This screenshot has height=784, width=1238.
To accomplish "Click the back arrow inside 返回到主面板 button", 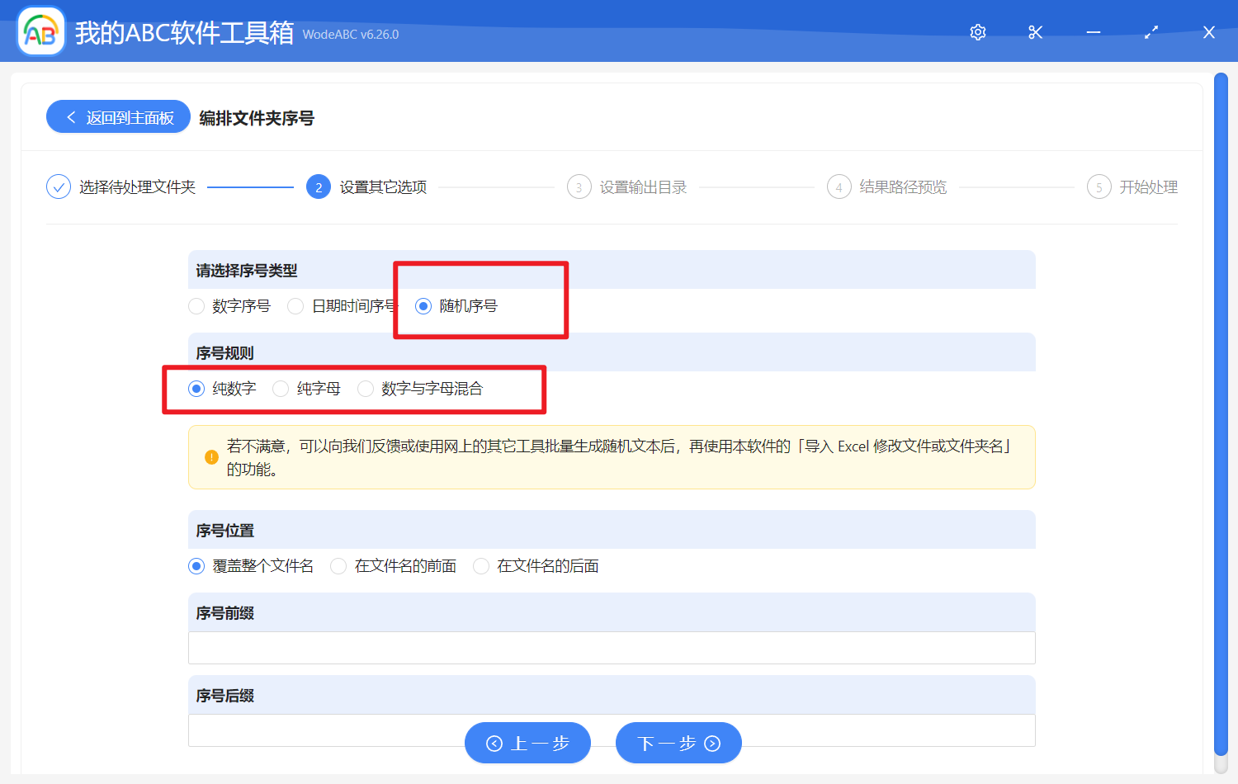I will coord(70,116).
